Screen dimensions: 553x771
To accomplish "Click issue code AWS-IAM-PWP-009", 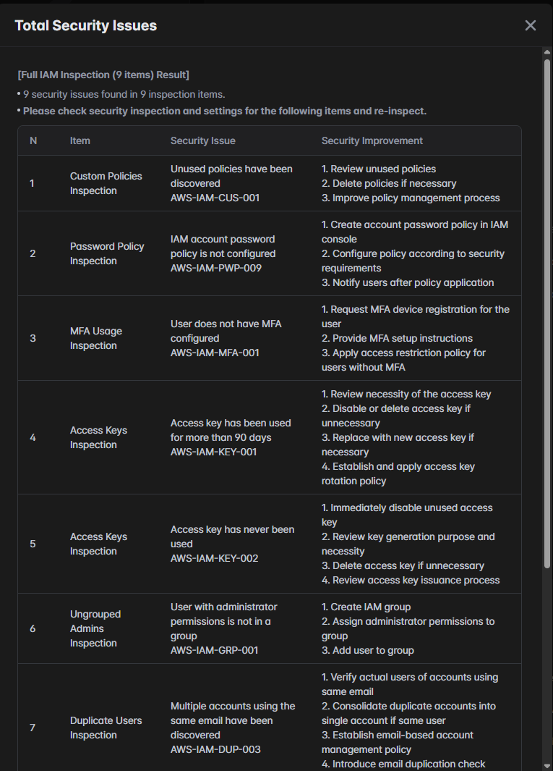I will pyautogui.click(x=215, y=268).
